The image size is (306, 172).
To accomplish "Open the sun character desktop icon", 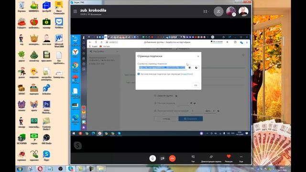I will point(34,73).
